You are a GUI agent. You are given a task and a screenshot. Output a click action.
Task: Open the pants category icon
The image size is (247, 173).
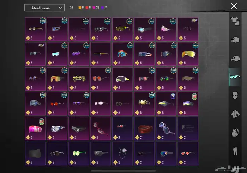234,151
